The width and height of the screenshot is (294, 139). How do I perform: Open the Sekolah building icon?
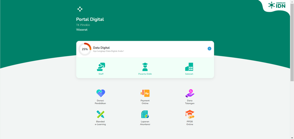click(189, 67)
